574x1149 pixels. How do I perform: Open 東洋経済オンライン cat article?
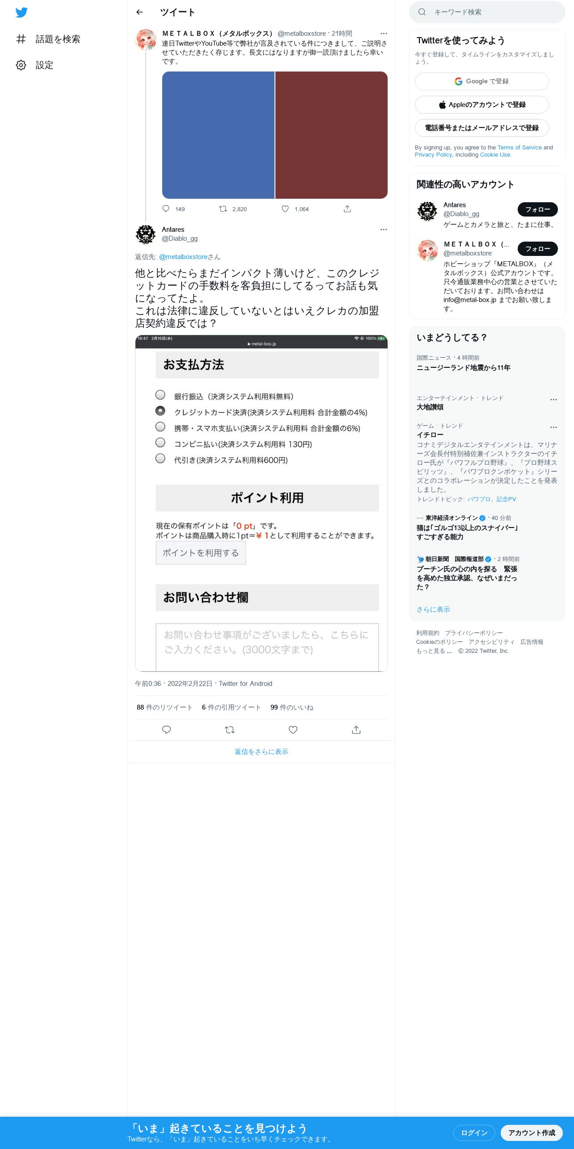pos(467,532)
